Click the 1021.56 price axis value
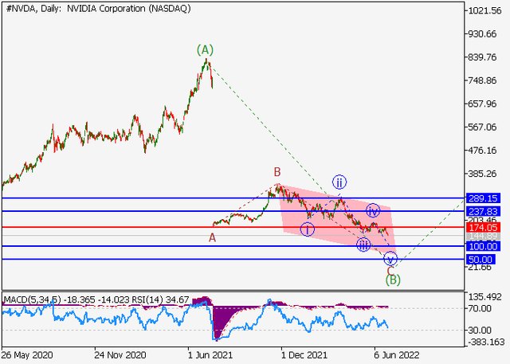The height and width of the screenshot is (364, 510). (x=484, y=10)
